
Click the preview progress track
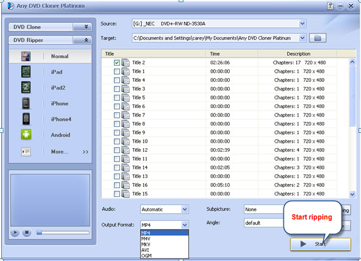[63, 232]
